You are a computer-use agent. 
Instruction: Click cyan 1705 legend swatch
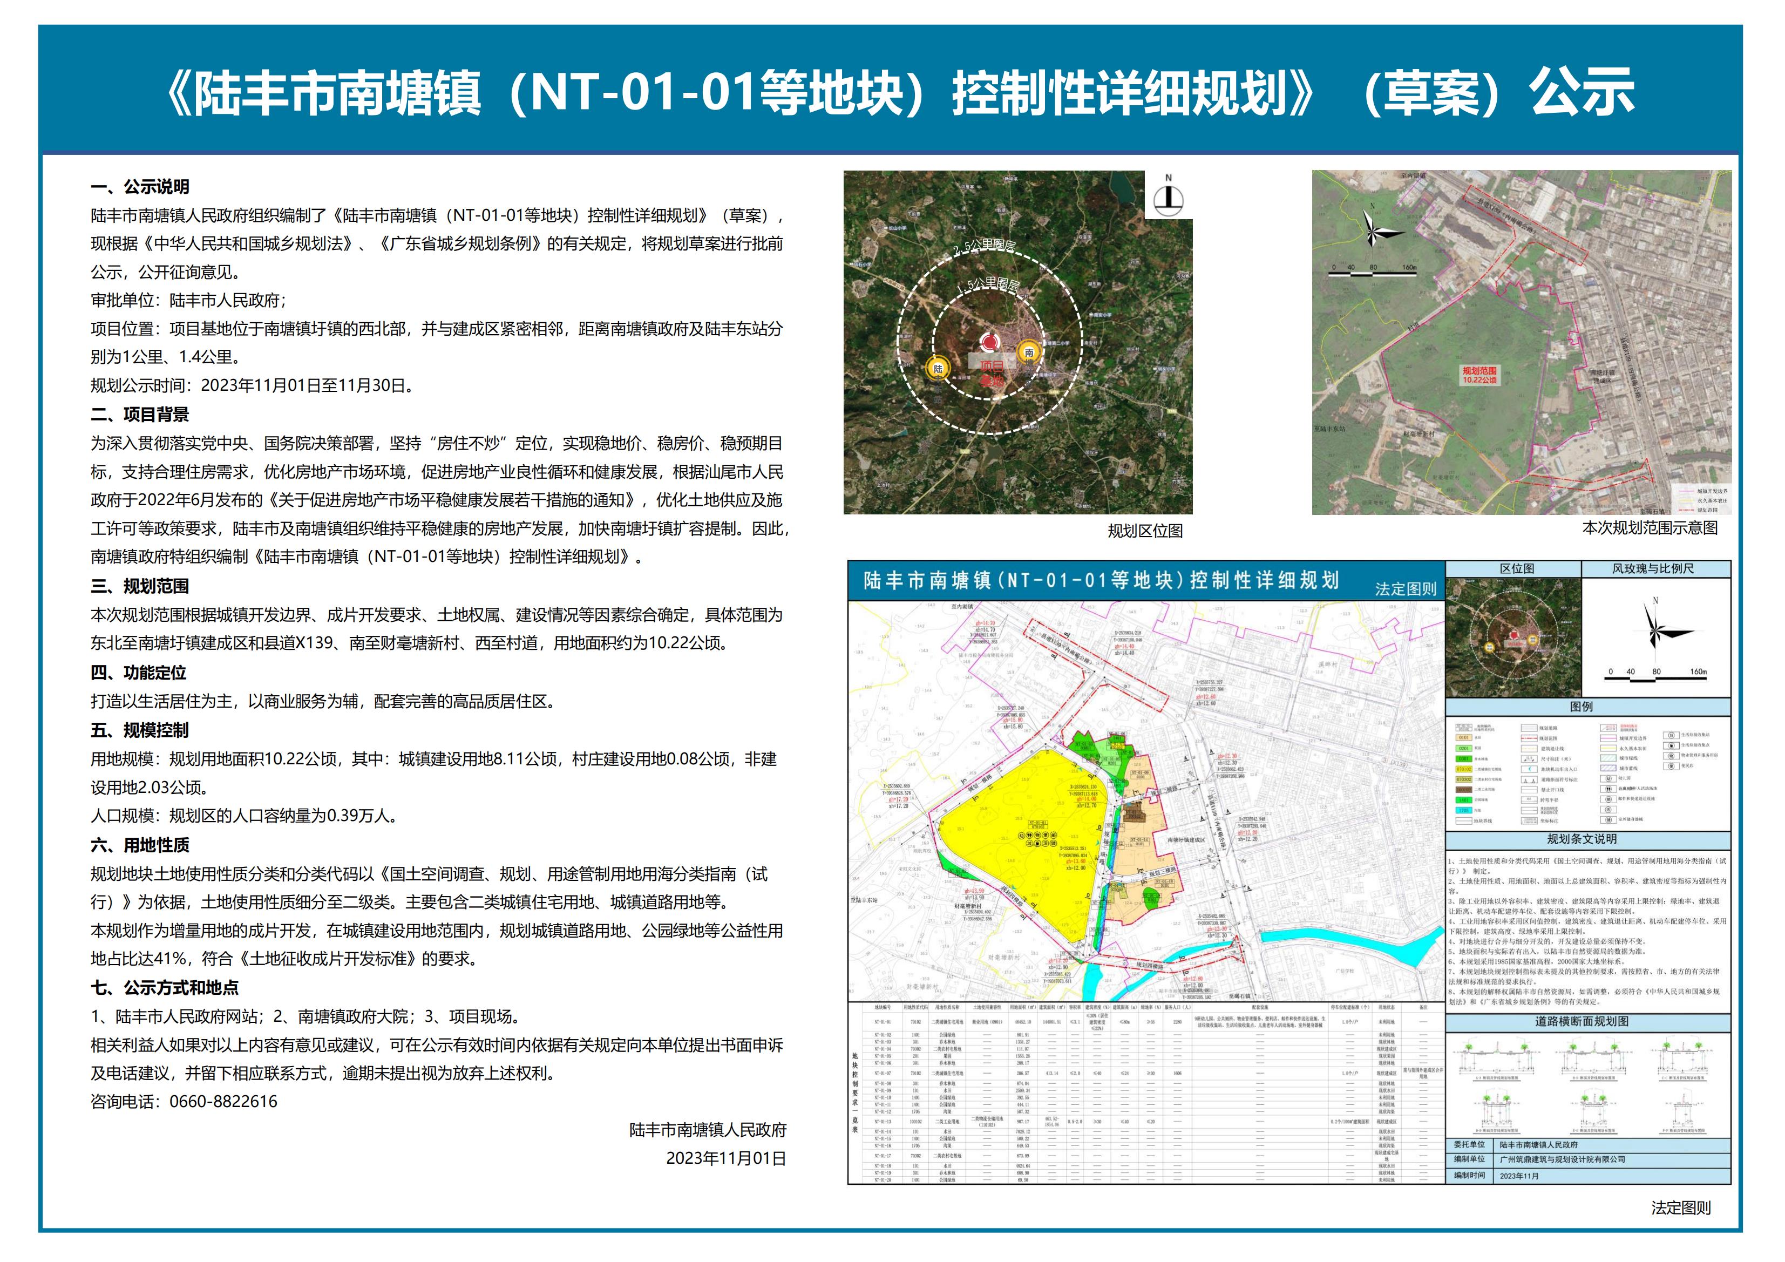(1464, 810)
